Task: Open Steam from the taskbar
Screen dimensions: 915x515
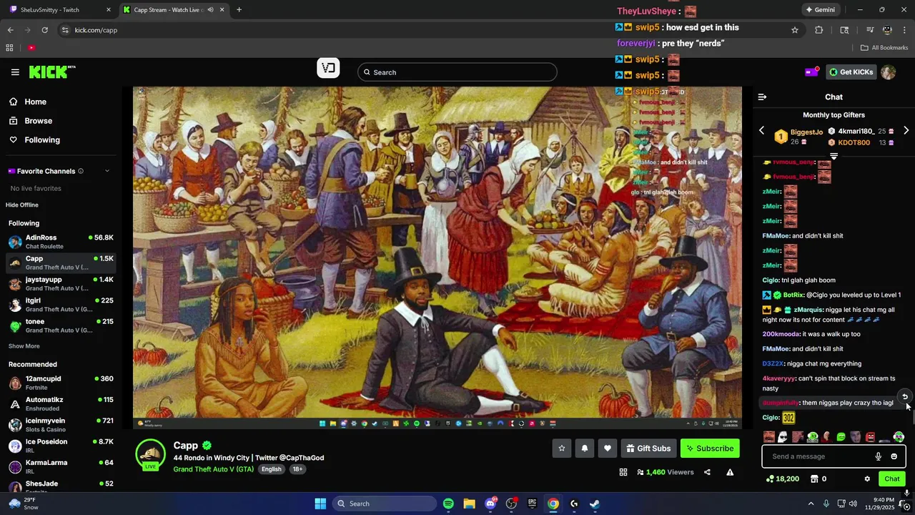Action: coord(595,504)
